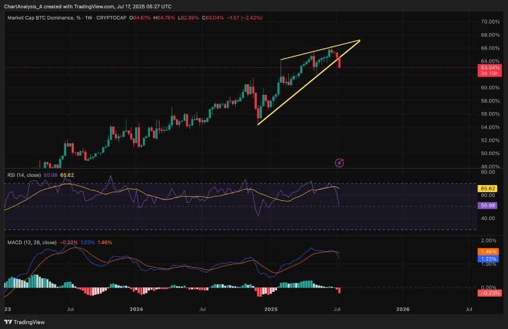Click the purple 50.98 RSI axis tag
Viewport: 508px width, 329px height.
[487, 206]
